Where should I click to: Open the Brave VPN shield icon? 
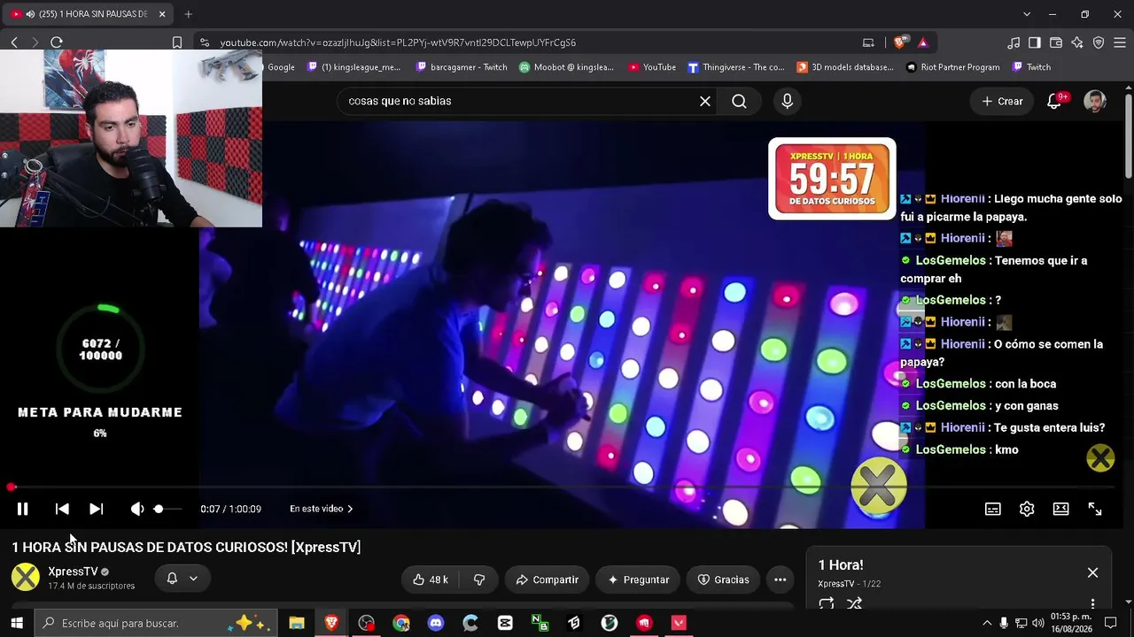click(1099, 42)
